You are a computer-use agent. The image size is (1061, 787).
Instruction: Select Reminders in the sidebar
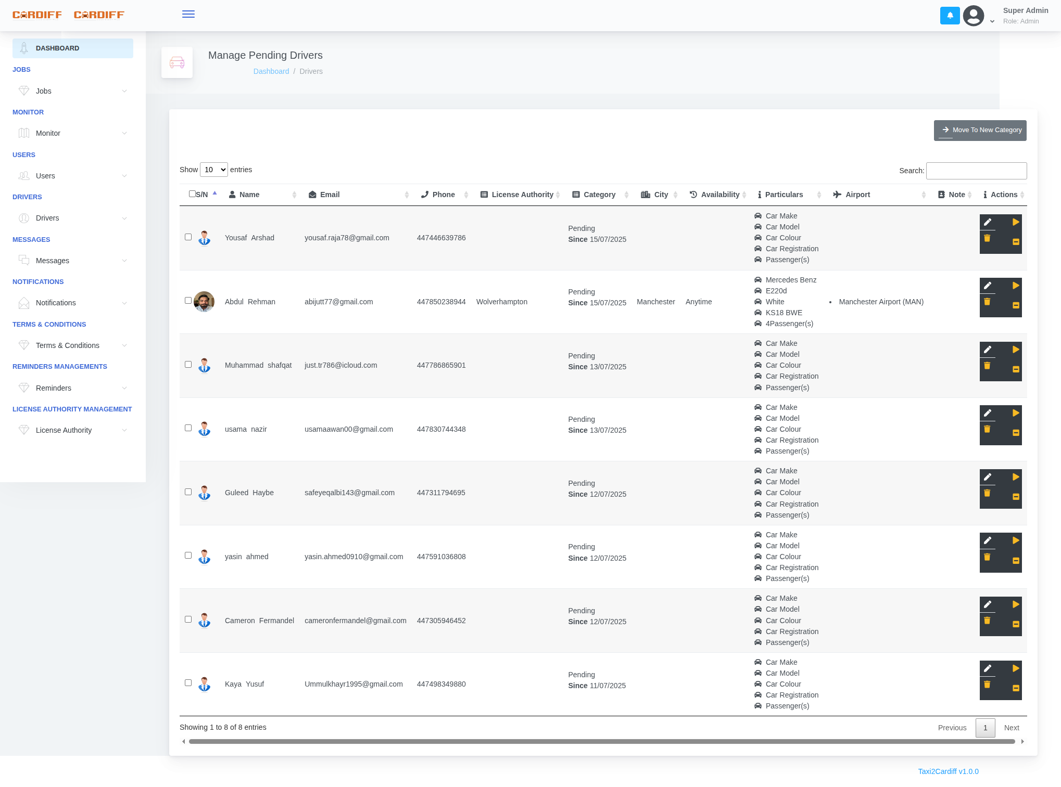tap(72, 388)
